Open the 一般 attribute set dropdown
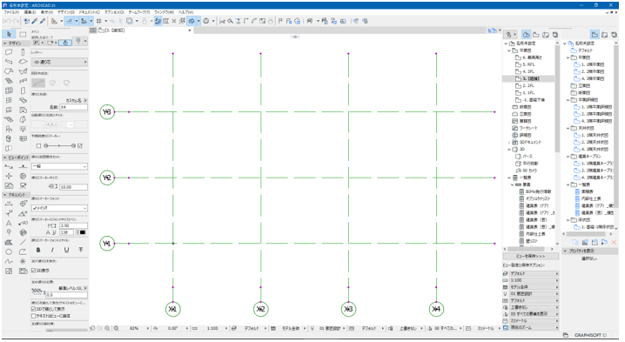 59,166
